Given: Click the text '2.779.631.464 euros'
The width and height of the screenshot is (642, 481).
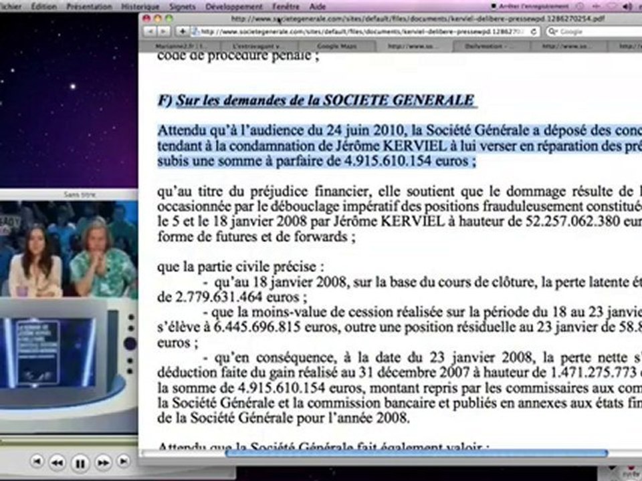Looking at the screenshot, I should tap(238, 297).
